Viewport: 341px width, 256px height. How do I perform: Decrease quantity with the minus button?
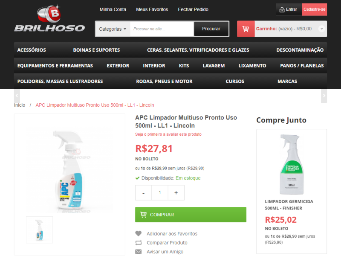tap(143, 193)
